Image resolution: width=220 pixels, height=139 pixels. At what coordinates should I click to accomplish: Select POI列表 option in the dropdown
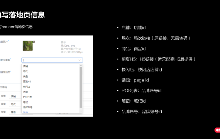click(27, 97)
